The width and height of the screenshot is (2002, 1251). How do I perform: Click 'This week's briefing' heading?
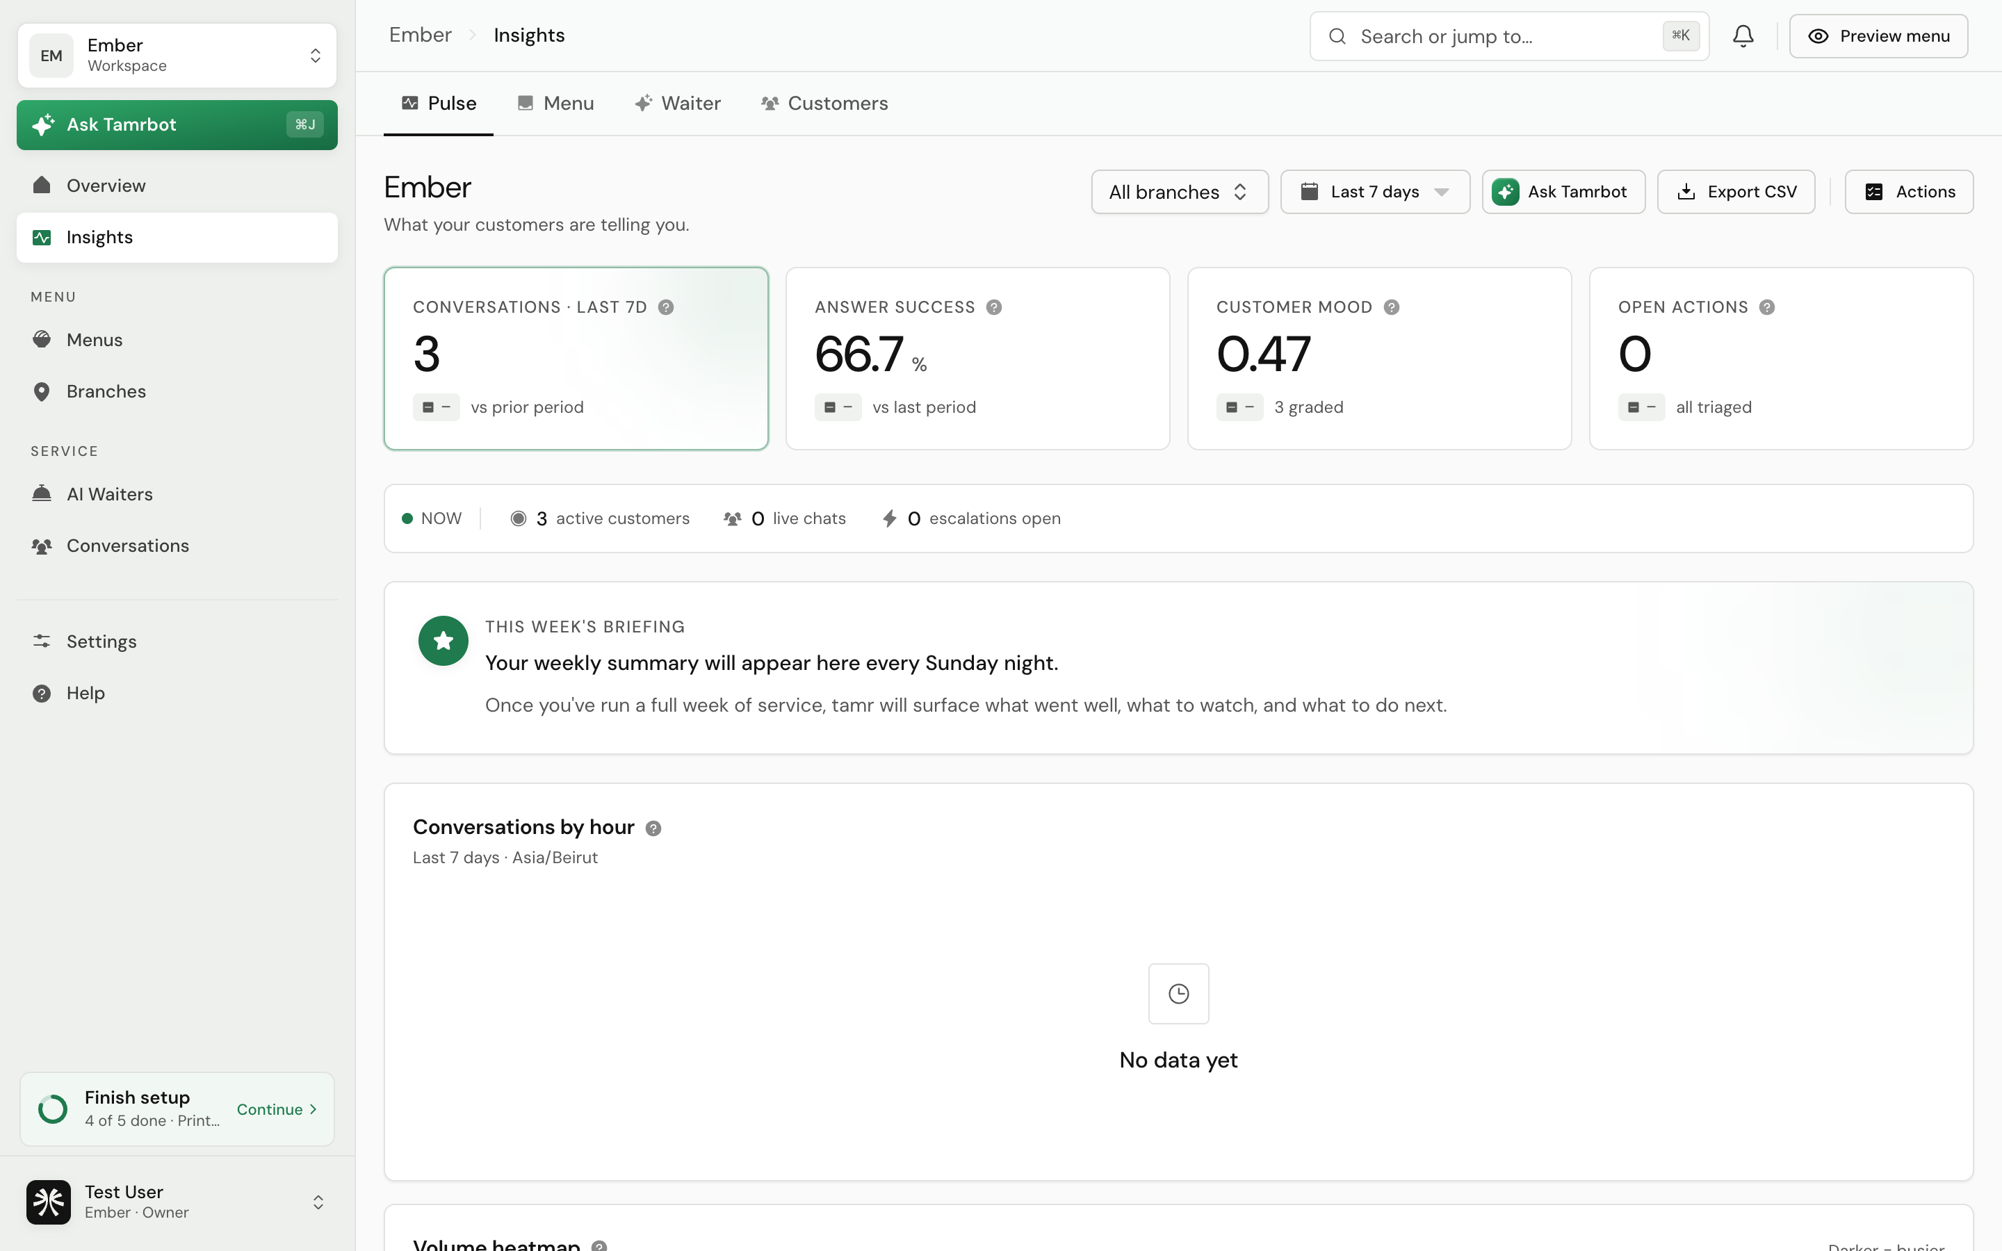(x=585, y=626)
